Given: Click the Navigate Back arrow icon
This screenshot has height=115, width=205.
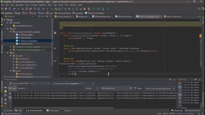Looking at the screenshot, I should [44, 9].
